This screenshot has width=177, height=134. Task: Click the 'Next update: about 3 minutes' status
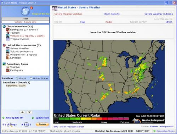pos(65,131)
